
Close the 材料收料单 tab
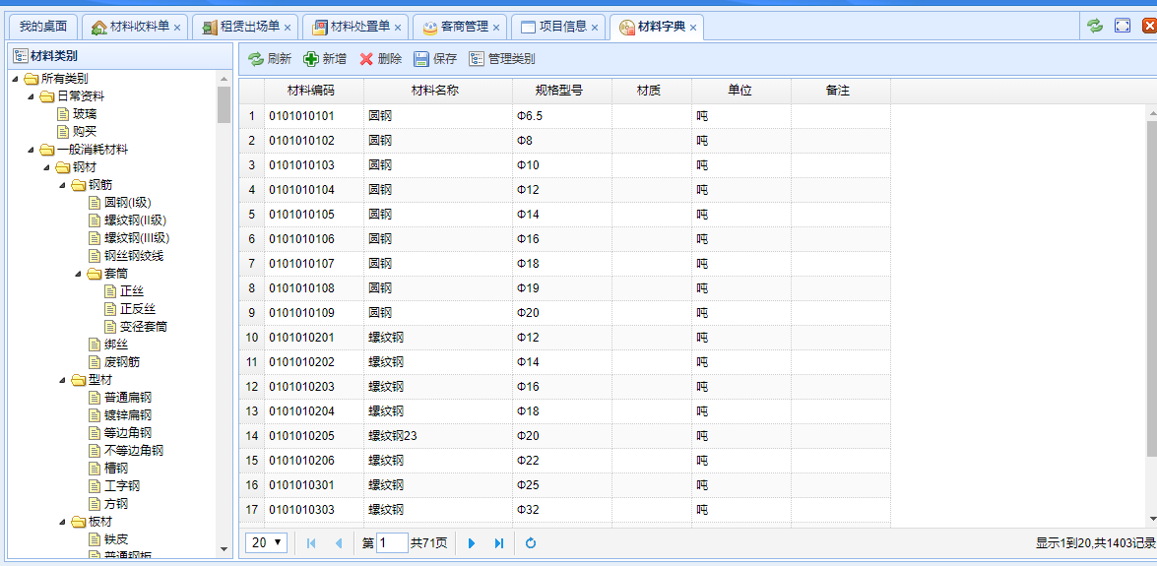tap(177, 28)
